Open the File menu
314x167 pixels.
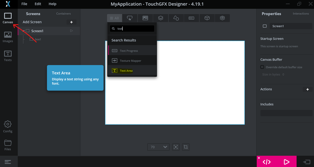click(x=24, y=4)
